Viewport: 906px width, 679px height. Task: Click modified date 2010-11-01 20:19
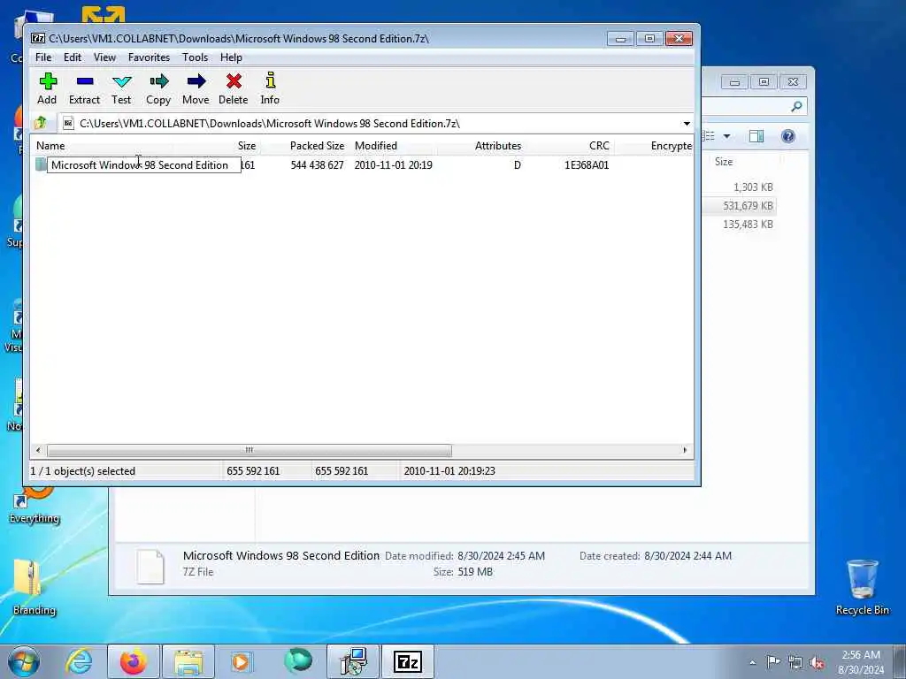coord(394,165)
